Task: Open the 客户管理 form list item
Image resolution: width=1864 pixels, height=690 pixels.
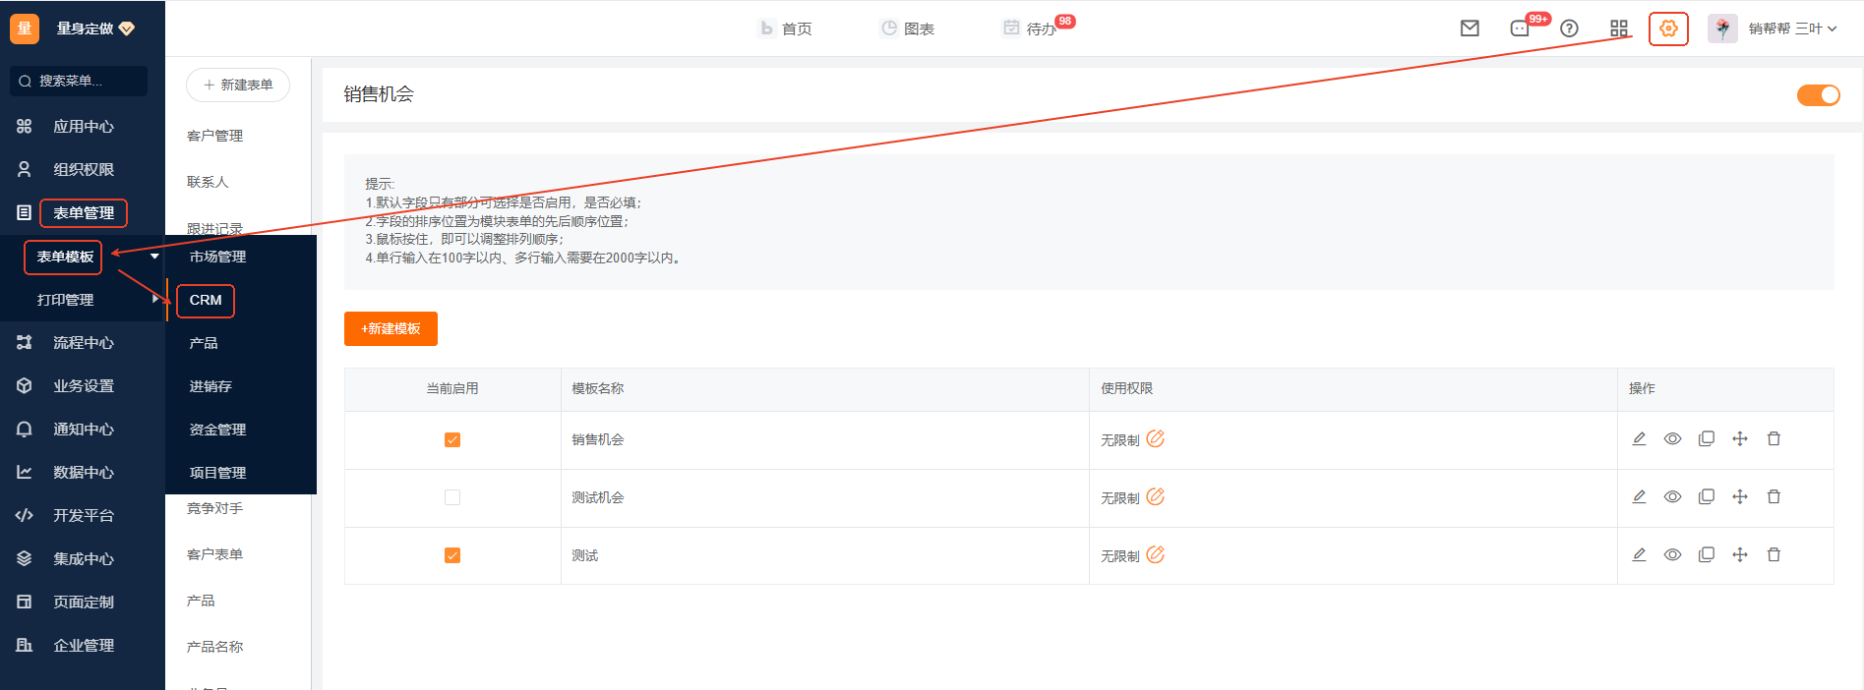Action: point(214,136)
